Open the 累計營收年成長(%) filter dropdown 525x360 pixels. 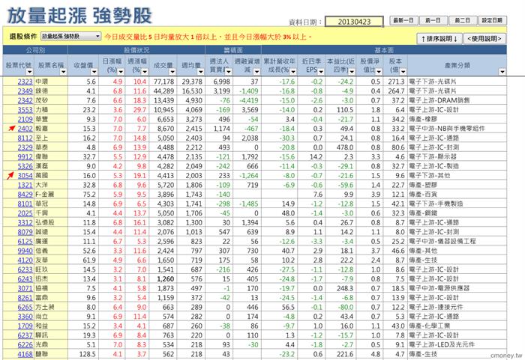[293, 72]
